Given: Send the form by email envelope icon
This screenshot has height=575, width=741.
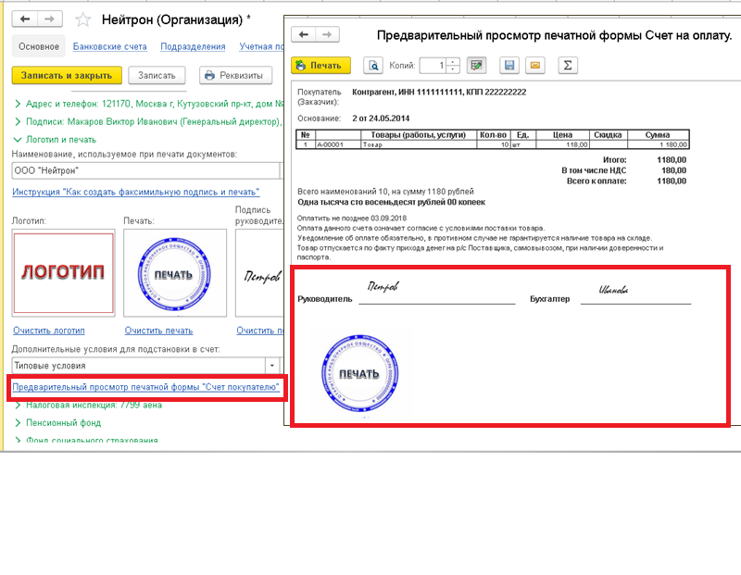Looking at the screenshot, I should (535, 65).
